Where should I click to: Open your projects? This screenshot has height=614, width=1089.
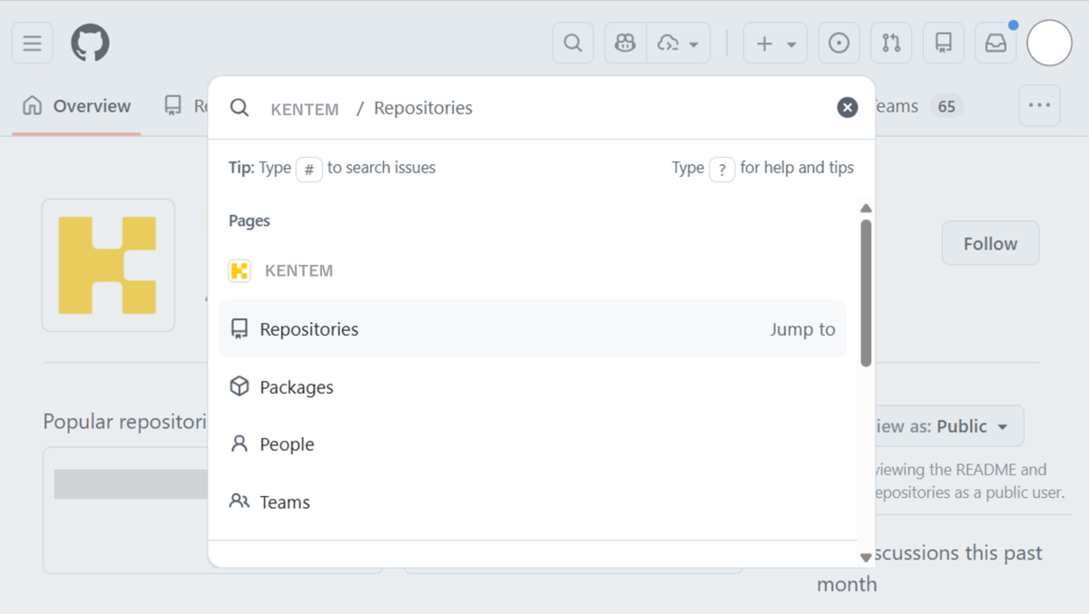[x=943, y=42]
